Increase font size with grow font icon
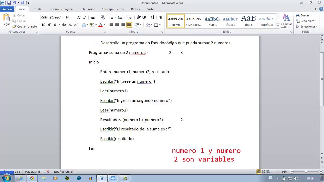This screenshot has height=182, width=324. click(x=79, y=17)
